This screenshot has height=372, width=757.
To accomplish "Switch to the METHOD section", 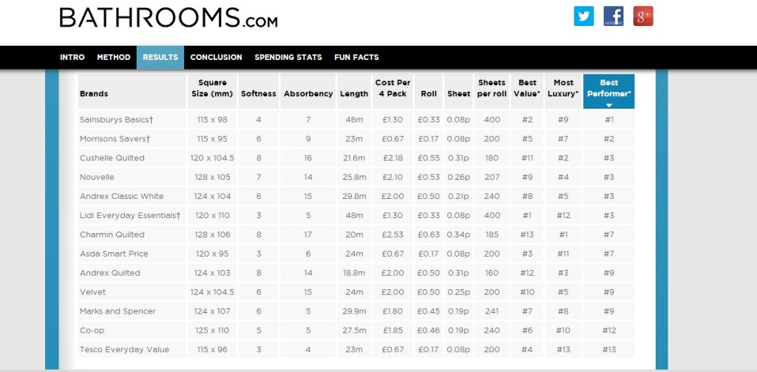I will pos(113,57).
